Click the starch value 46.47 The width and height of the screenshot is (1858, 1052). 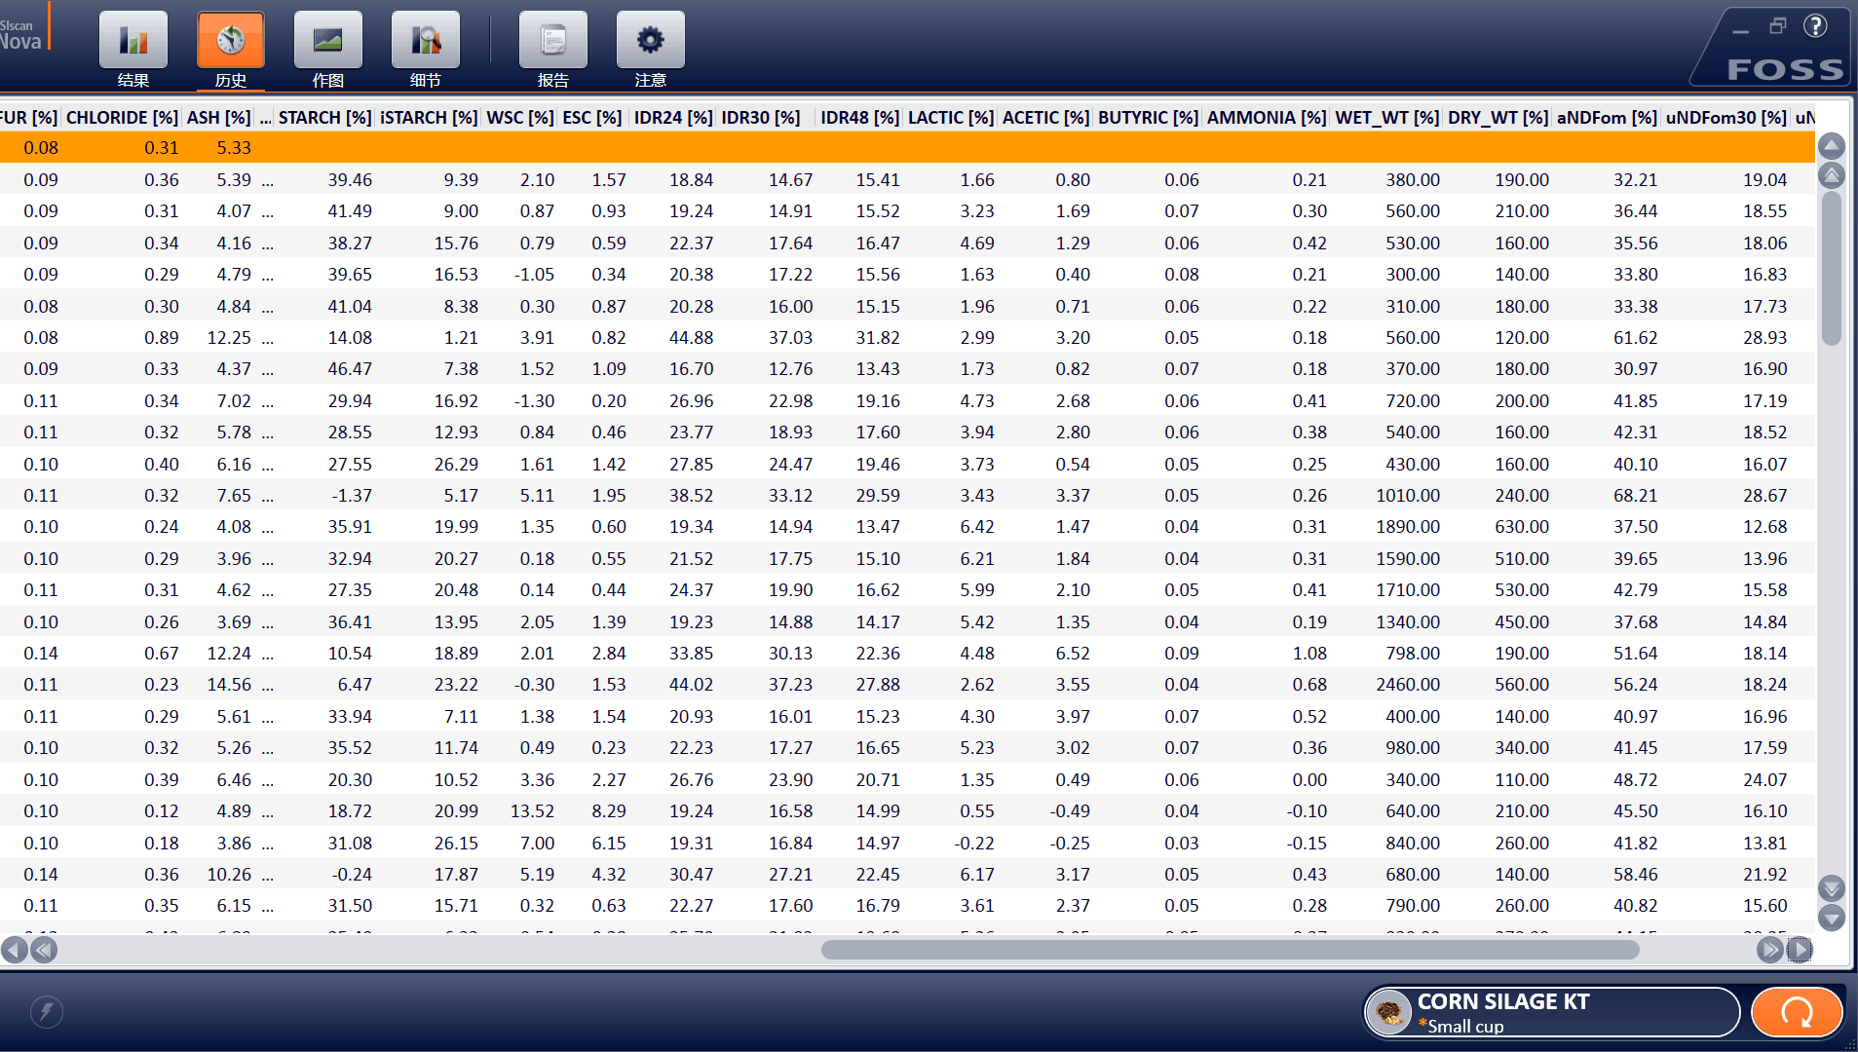350,369
